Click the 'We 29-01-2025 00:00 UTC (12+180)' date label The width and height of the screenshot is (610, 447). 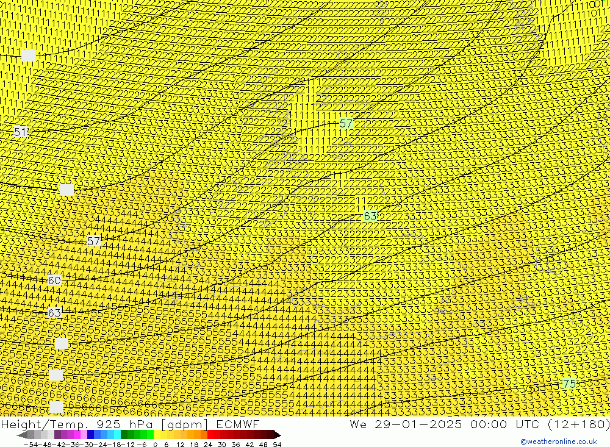[x=479, y=424]
